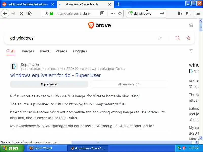Screen dimensions: 203x152
Task: Click the magnifier search button
Action: pos(178,38)
